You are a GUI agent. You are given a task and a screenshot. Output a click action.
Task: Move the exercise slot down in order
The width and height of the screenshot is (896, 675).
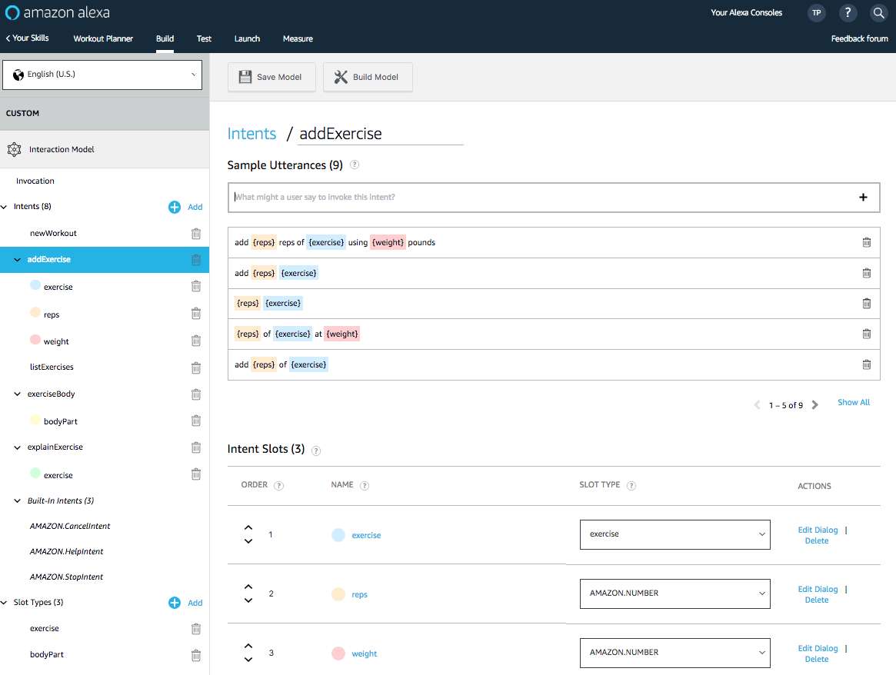[x=248, y=541]
